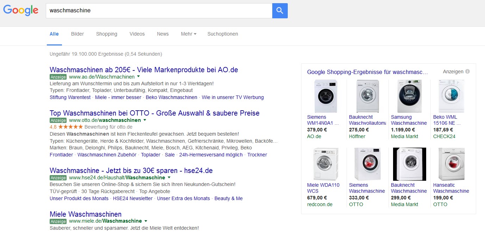This screenshot has height=235, width=485.
Task: Open the 'Waschmaschinen Zubehör' sitelink
Action: 107,155
